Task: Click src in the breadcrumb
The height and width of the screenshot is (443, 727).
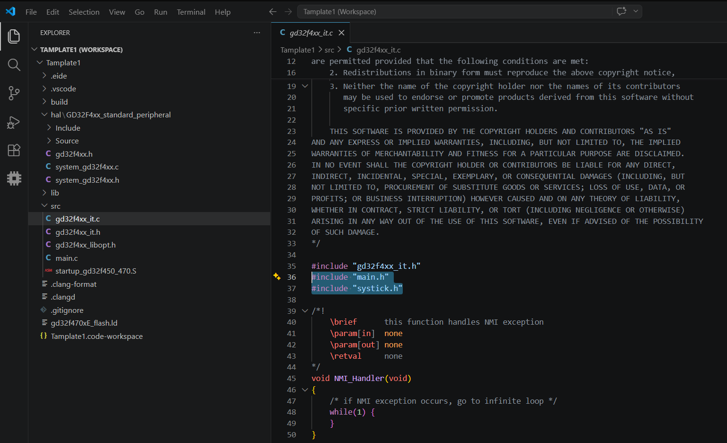Action: [329, 50]
